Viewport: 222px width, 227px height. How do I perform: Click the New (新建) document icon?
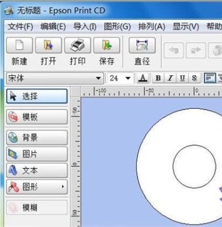(x=19, y=45)
